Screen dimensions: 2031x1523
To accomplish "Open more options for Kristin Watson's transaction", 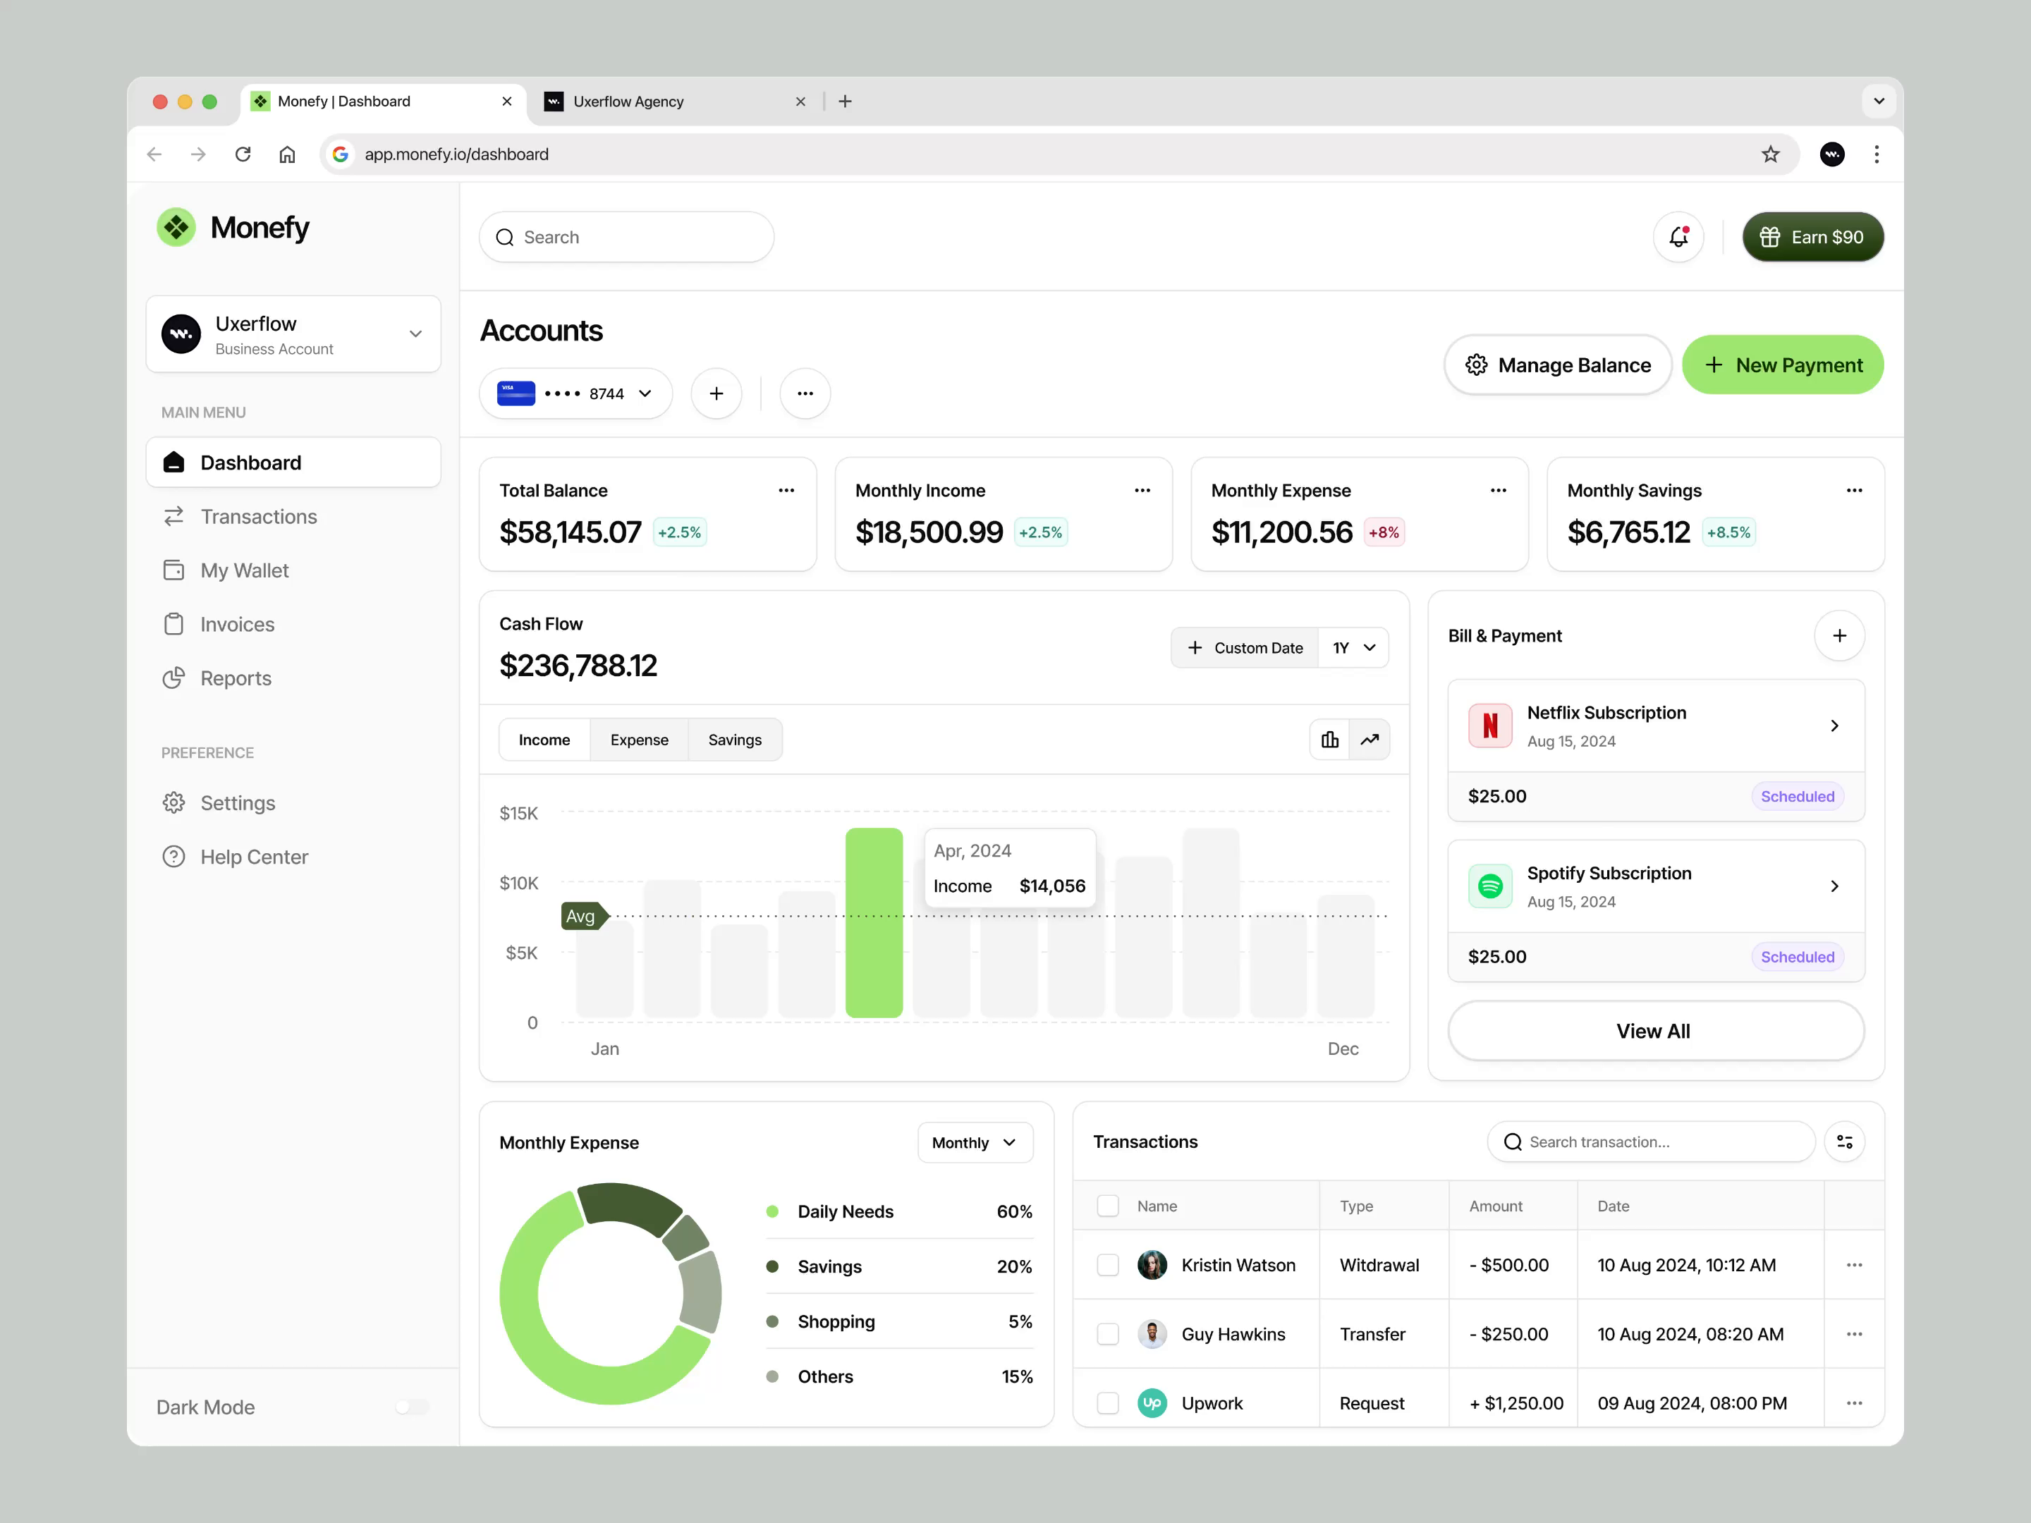I will coord(1855,1264).
